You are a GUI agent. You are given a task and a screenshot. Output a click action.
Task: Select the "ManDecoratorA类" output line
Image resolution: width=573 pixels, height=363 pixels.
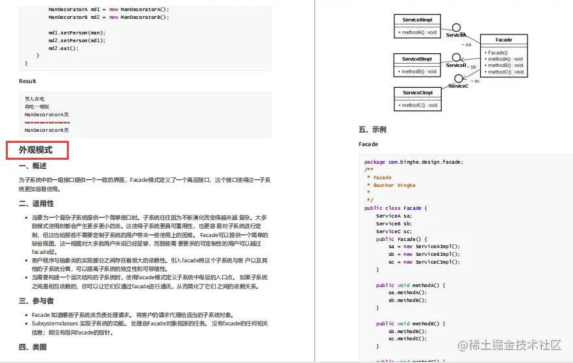(46, 115)
